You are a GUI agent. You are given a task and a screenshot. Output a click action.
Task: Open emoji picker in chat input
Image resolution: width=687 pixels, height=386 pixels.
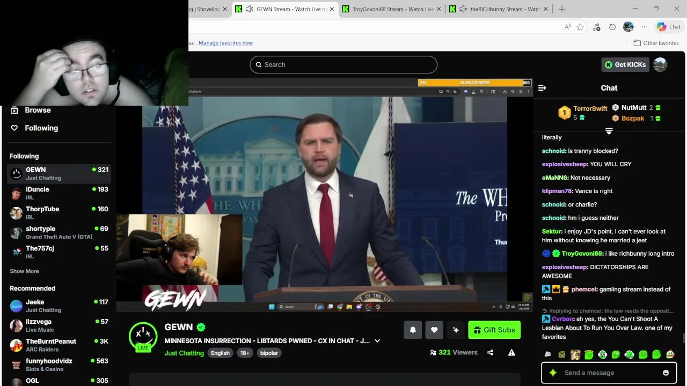click(666, 373)
